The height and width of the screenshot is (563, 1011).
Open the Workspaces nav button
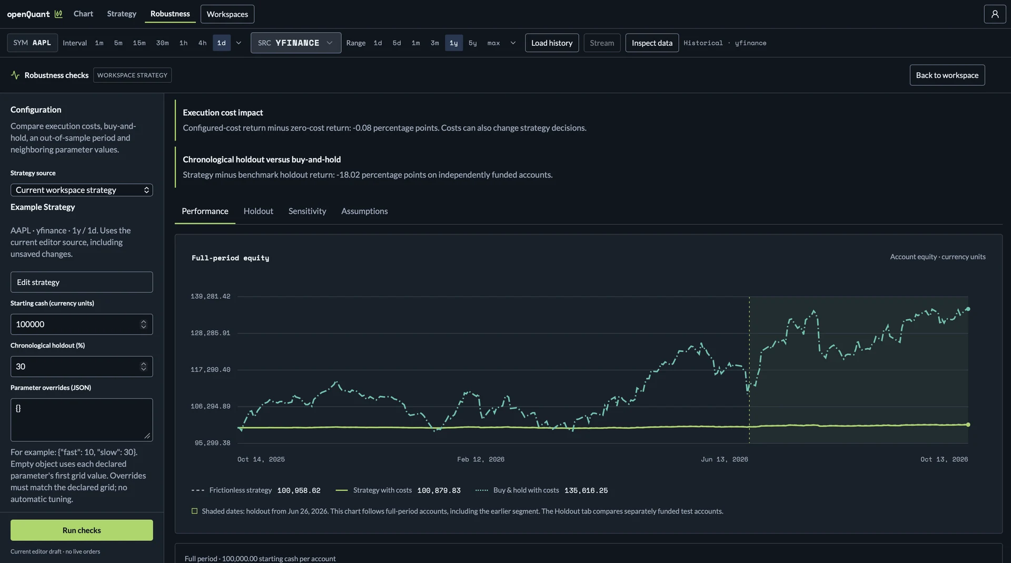pyautogui.click(x=227, y=14)
